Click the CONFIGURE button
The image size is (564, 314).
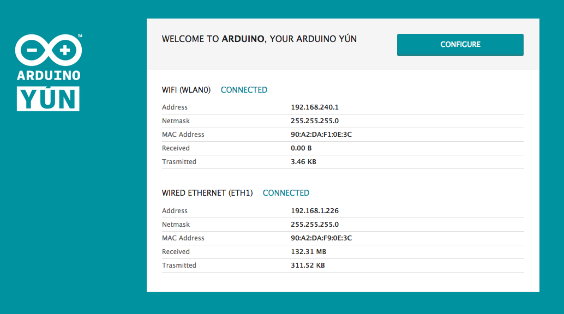[460, 45]
